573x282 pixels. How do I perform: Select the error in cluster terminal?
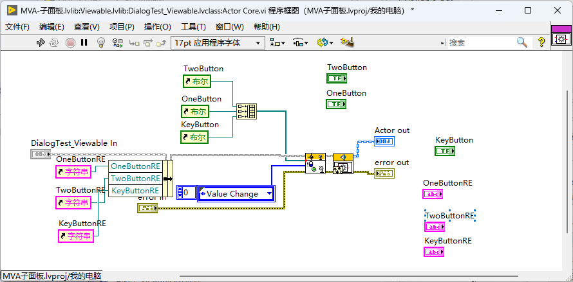click(x=147, y=208)
